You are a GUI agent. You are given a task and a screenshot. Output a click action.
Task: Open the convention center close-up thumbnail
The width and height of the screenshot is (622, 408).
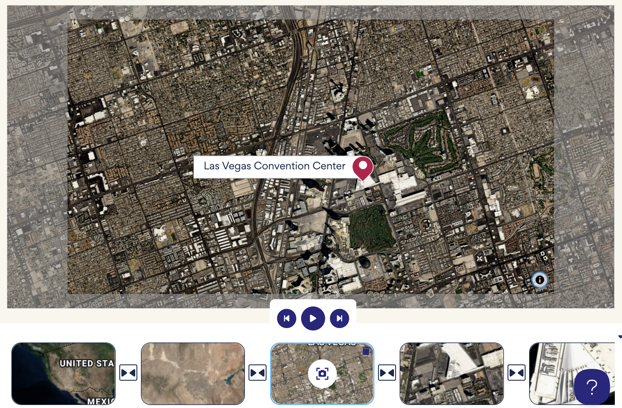tap(452, 373)
